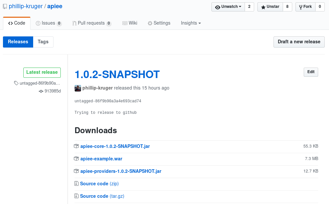
Task: Click the commit icon beside 913985d
Action: (x=41, y=91)
